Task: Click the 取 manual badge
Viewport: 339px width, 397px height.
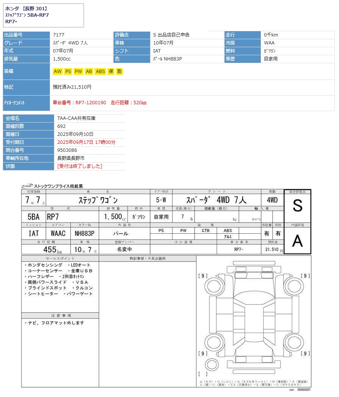Action: 119,72
